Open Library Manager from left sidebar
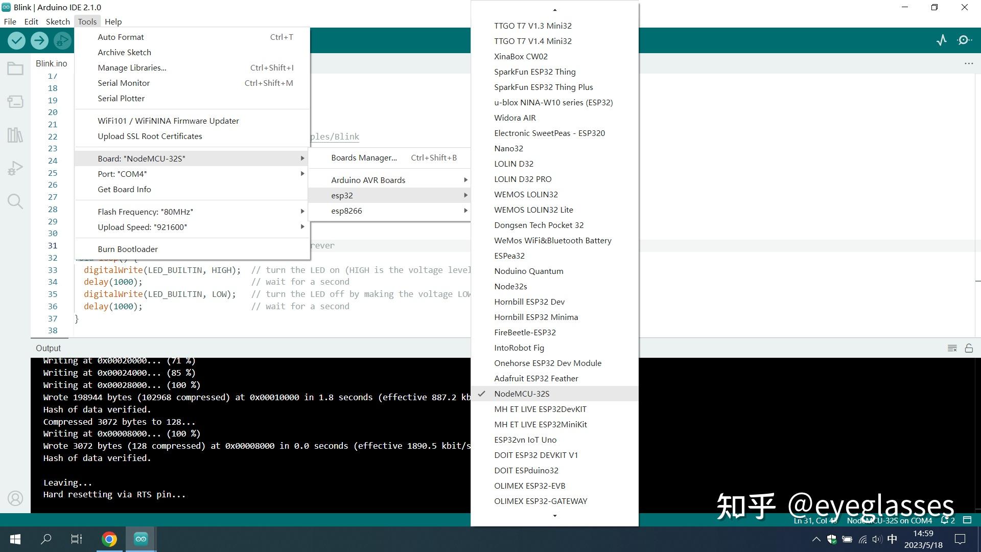This screenshot has width=981, height=552. coord(15,134)
